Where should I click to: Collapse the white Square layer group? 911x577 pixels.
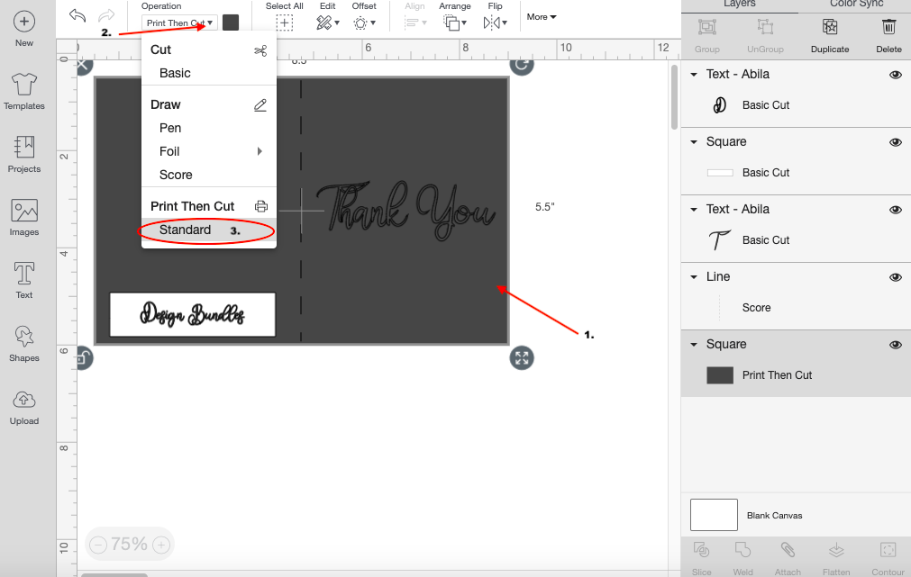pos(694,141)
